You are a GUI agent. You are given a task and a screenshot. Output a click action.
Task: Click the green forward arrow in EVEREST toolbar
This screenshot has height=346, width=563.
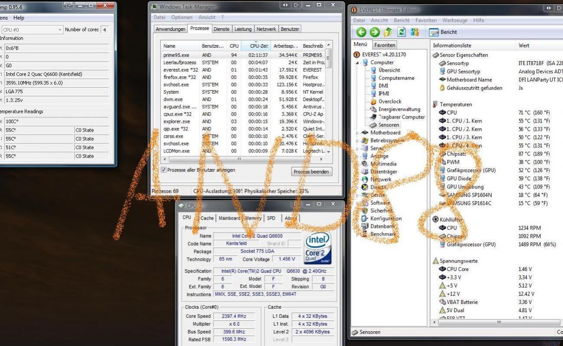[x=375, y=32]
